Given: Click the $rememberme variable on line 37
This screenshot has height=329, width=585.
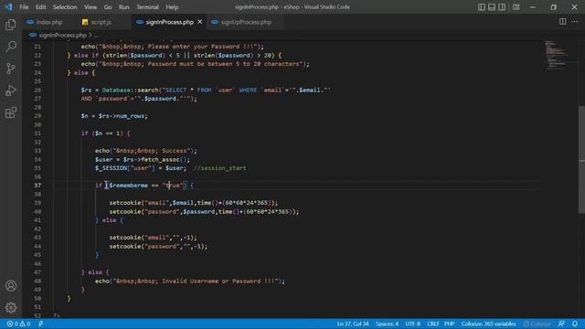Looking at the screenshot, I should coord(128,186).
